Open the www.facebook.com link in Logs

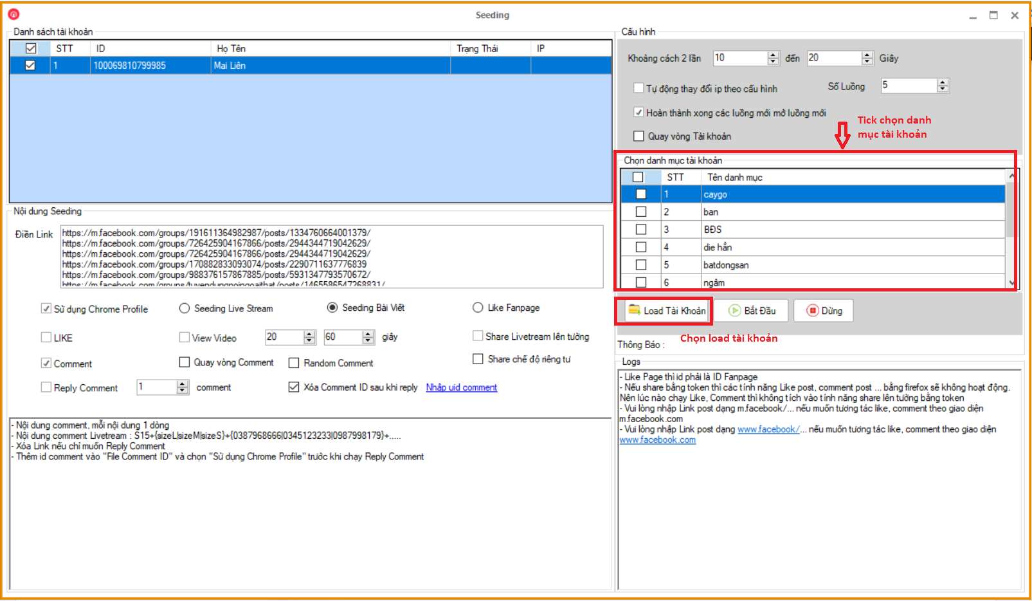(x=657, y=440)
